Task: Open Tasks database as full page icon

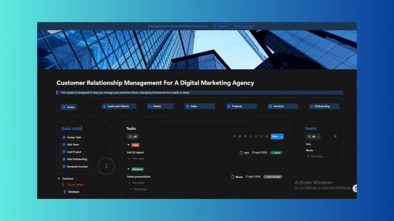Action: click(x=261, y=136)
